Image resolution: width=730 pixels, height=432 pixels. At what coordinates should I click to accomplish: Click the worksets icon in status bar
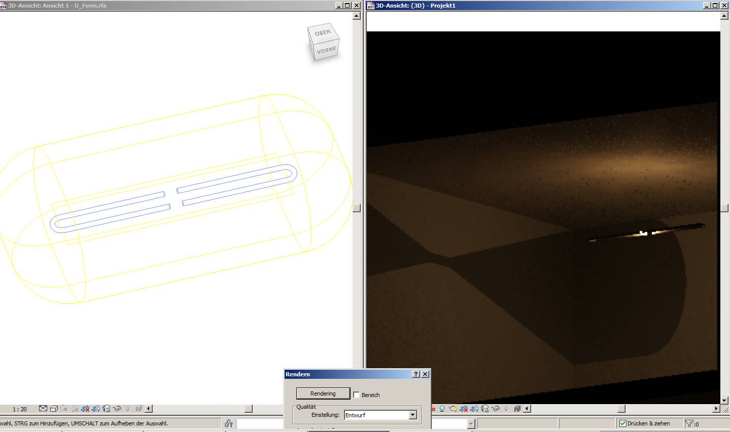(x=229, y=423)
